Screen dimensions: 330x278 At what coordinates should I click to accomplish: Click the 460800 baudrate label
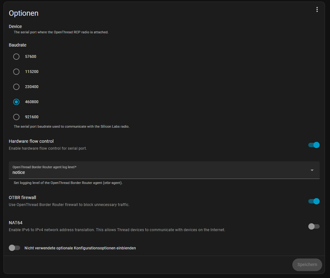pos(32,102)
